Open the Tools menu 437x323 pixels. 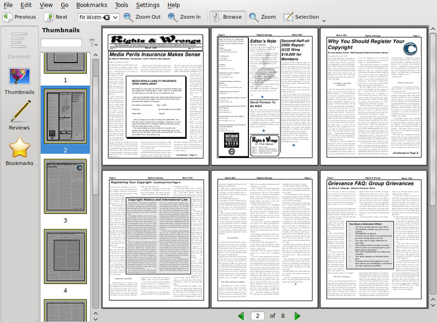[x=122, y=5]
